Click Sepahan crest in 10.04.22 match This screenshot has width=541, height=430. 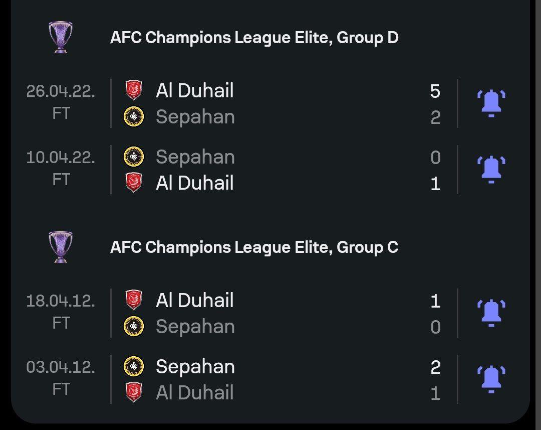click(x=134, y=157)
